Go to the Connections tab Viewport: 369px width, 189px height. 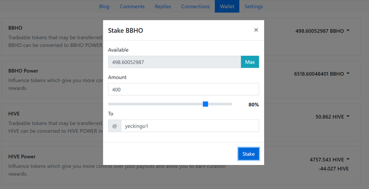[196, 6]
